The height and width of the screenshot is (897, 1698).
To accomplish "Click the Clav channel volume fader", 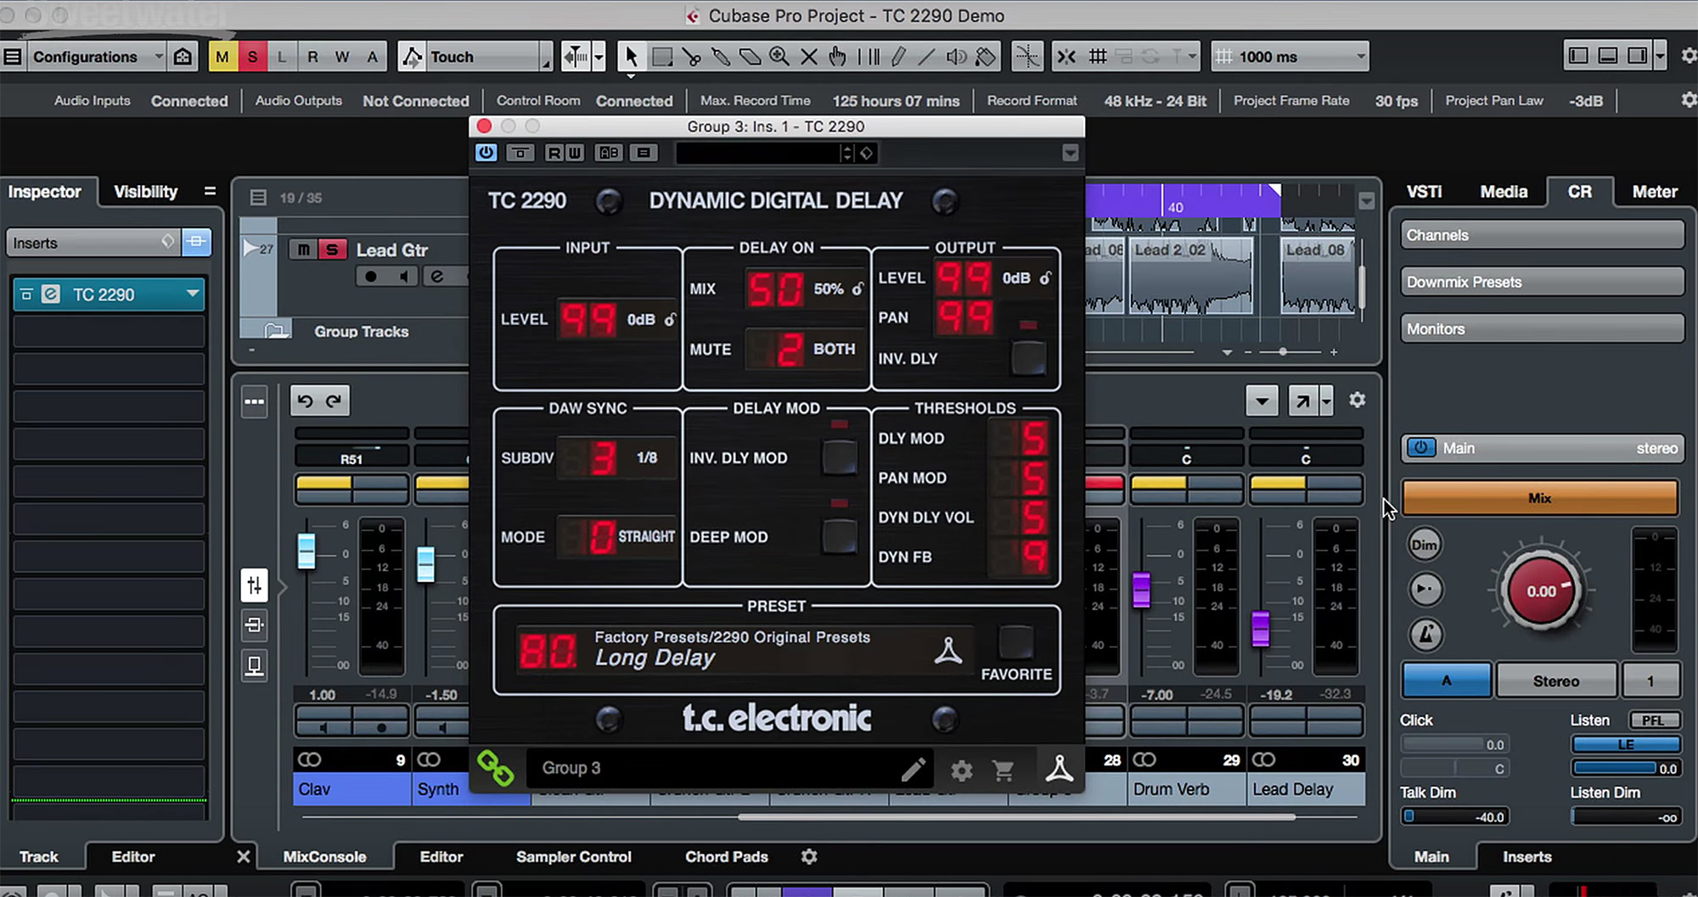I will pos(306,551).
